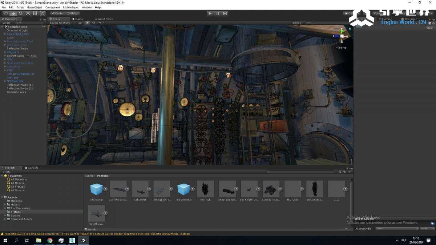
Task: Toggle 2D mode in Scene view
Action: coord(80,23)
